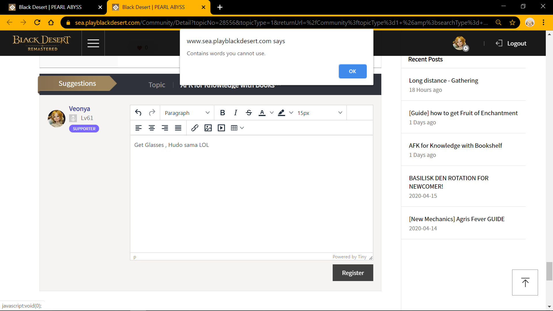Toggle bold formatting
553x311 pixels.
coord(222,113)
